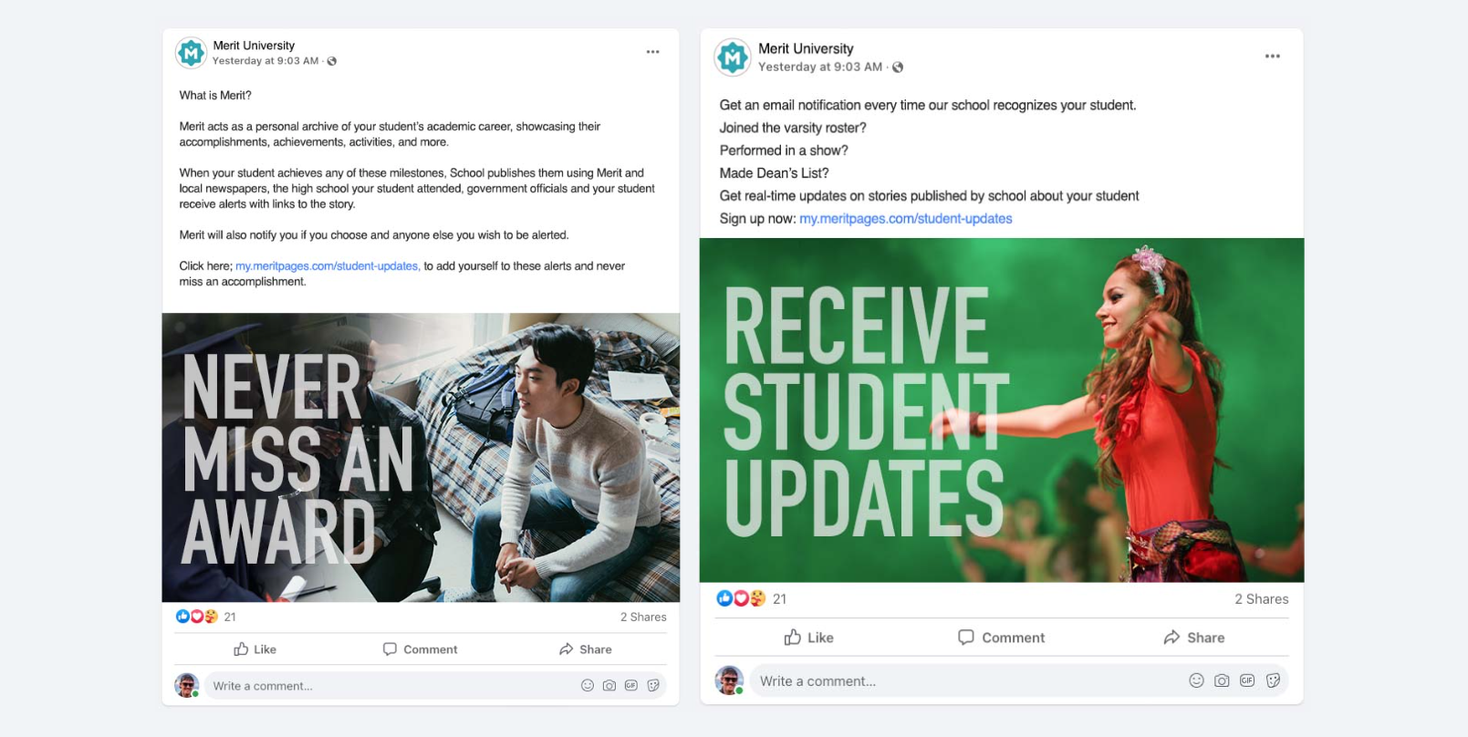Share the 'Receive Student Updates' post
The image size is (1468, 737).
coord(1193,638)
